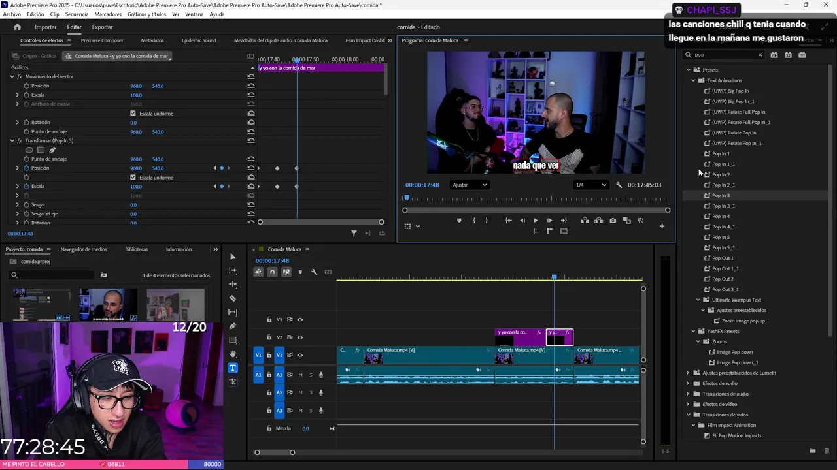This screenshot has height=470, width=837.
Task: Step back one frame in Program monitor
Action: [x=522, y=221]
